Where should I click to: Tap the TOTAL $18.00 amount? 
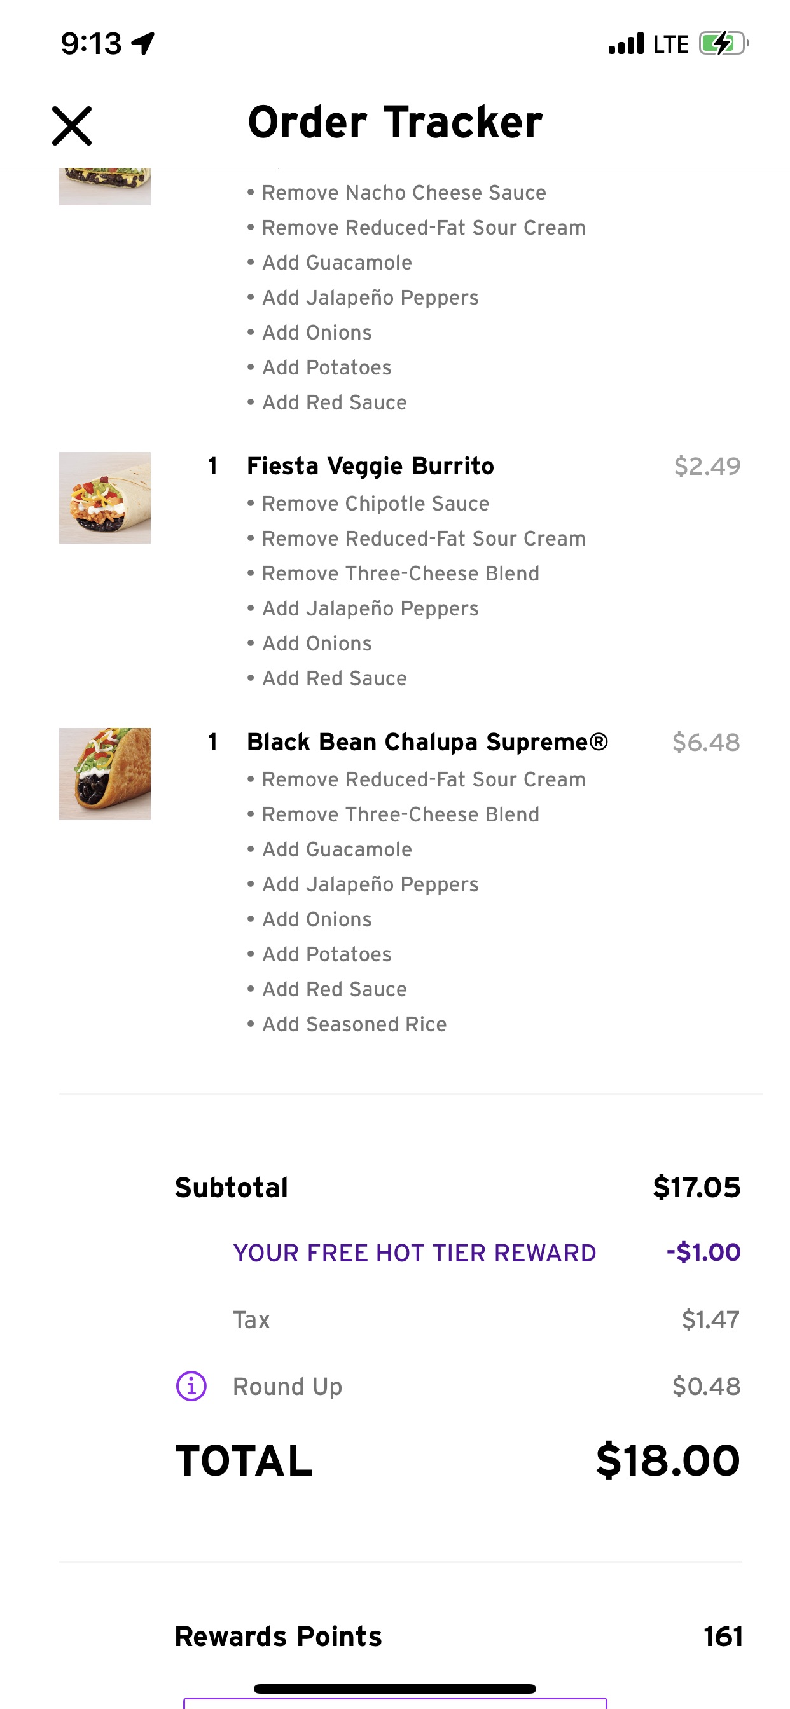pyautogui.click(x=667, y=1460)
